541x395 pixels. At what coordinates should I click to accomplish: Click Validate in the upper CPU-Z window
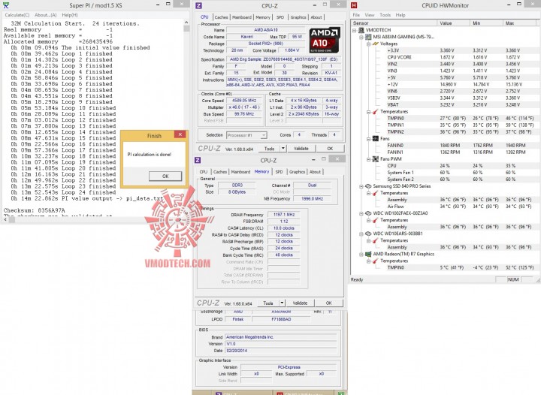pyautogui.click(x=301, y=149)
